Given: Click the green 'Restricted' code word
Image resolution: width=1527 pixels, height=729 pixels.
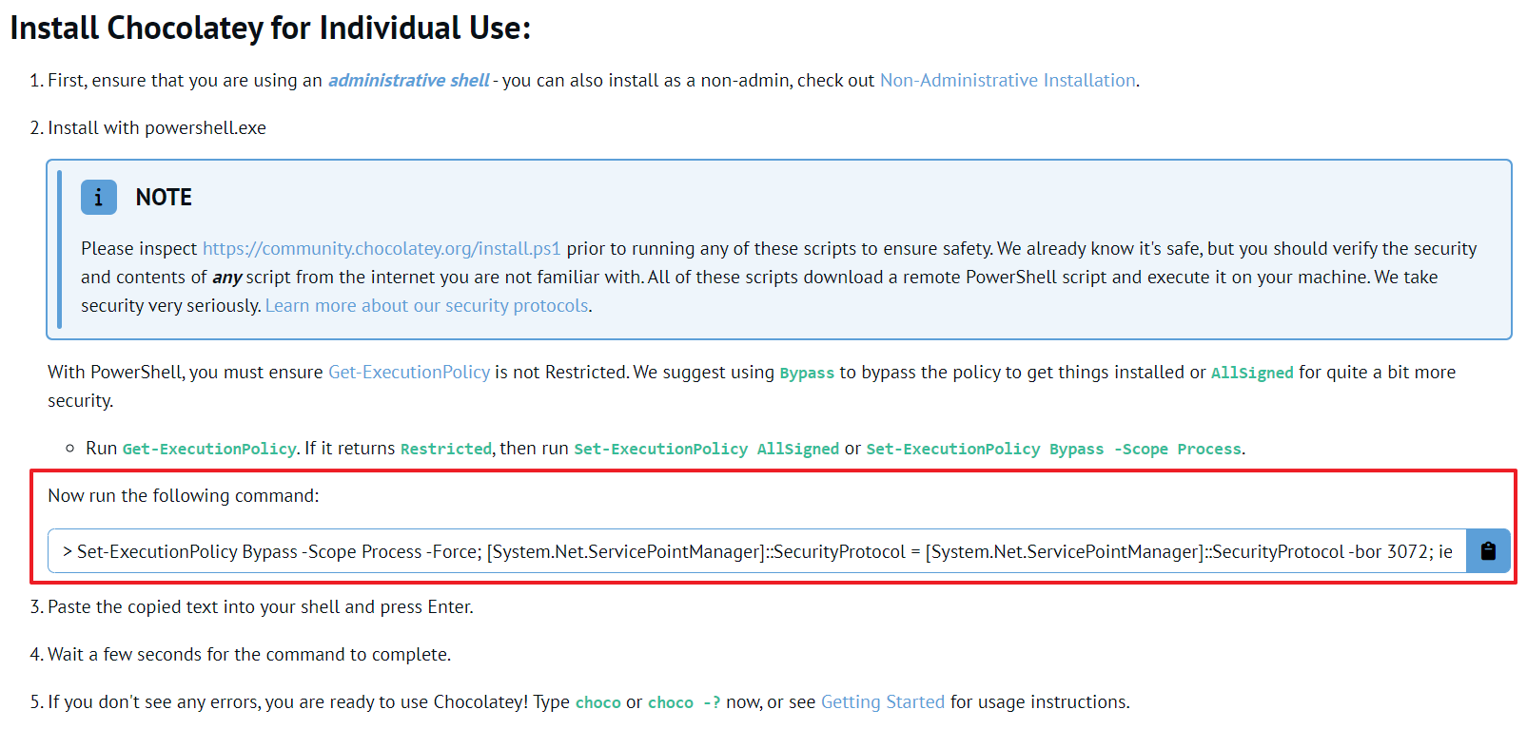Looking at the screenshot, I should point(446,449).
